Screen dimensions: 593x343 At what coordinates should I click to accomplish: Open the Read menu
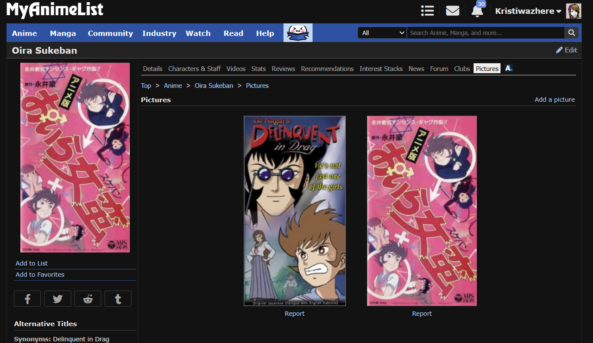[x=233, y=33]
